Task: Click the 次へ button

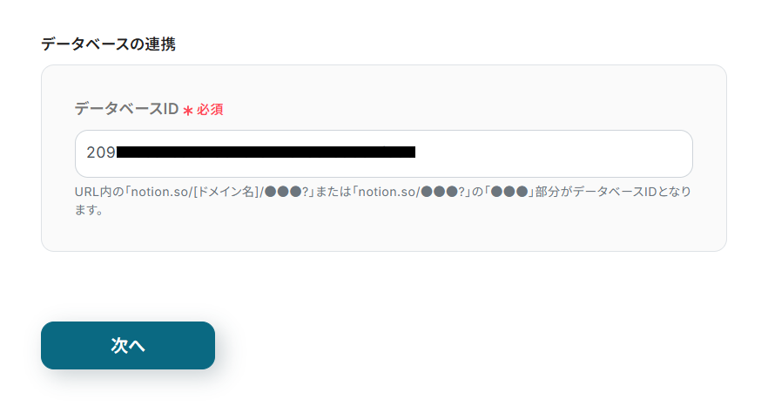Action: point(128,345)
